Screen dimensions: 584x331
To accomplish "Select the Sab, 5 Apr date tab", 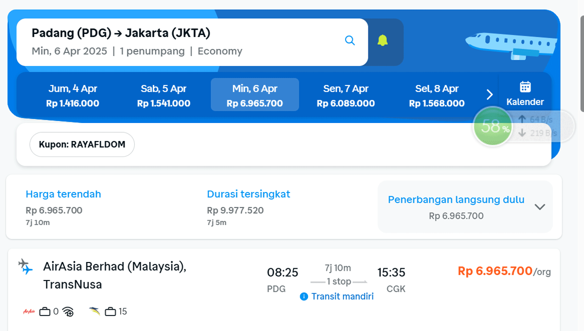I will point(164,95).
